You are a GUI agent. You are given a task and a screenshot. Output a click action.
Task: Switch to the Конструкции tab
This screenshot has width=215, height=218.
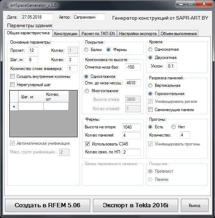(65, 34)
